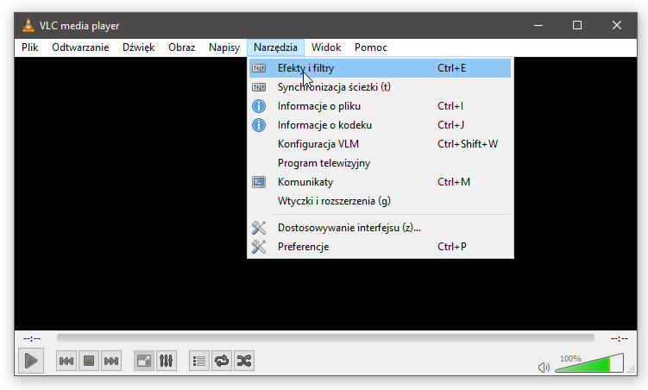Minimize the VLC window
This screenshot has height=390, width=648.
pyautogui.click(x=538, y=25)
